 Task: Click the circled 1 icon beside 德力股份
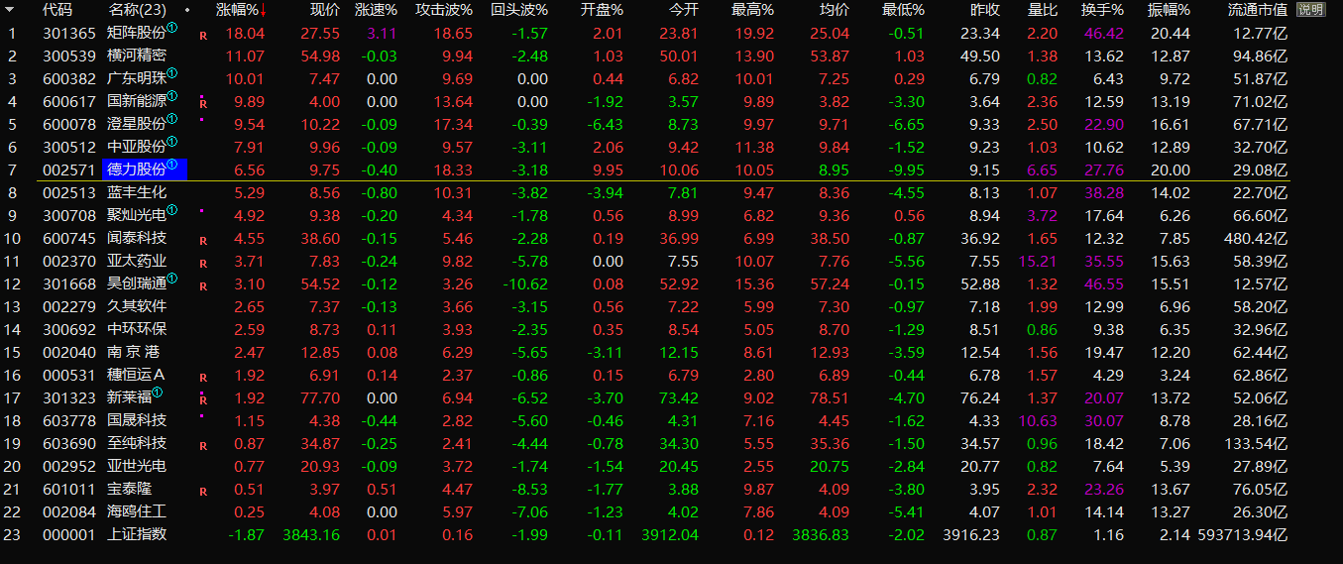click(x=172, y=166)
